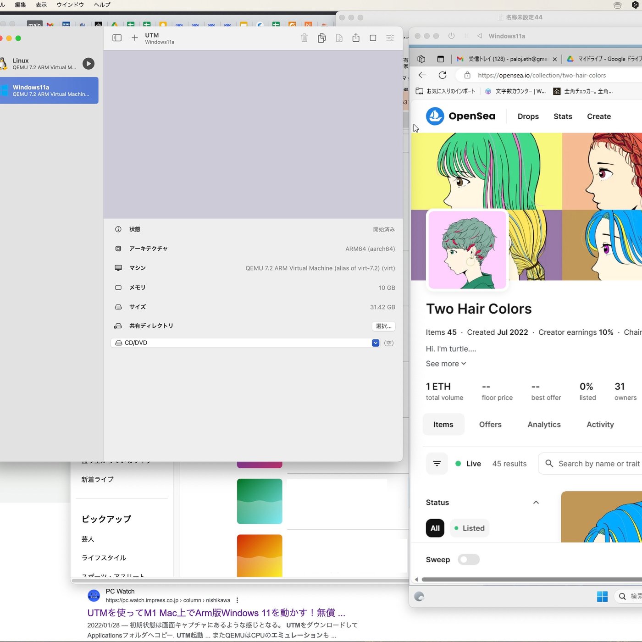This screenshot has height=642, width=642.
Task: Toggle the Sweep switch
Action: click(469, 559)
